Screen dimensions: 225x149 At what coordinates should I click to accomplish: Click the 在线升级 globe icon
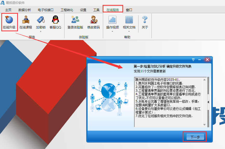(x=9, y=20)
